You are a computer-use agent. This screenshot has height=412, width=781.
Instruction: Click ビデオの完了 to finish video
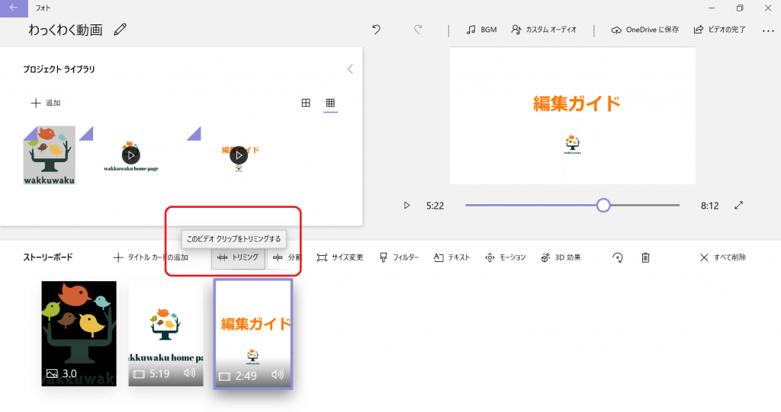pos(719,30)
